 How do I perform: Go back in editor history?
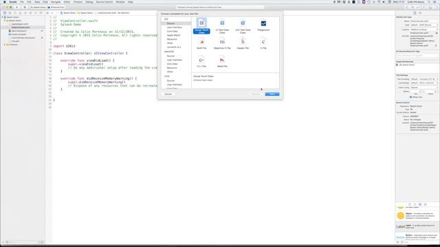click(x=52, y=13)
